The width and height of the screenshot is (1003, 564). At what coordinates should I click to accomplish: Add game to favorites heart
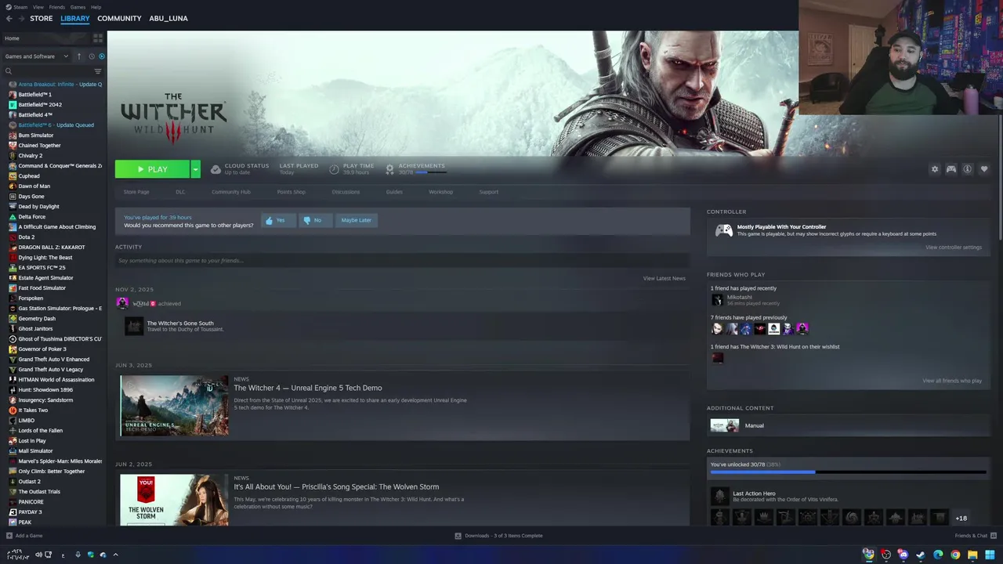[984, 169]
